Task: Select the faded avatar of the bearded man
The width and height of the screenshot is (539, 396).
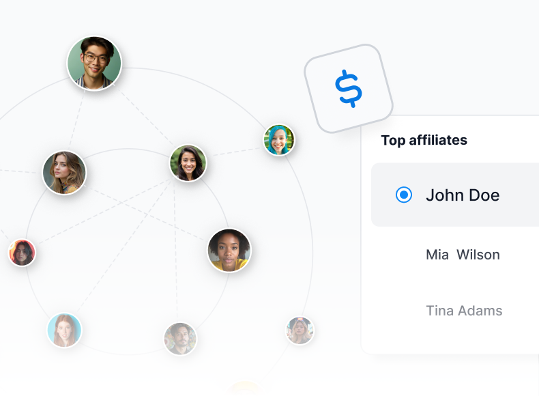Action: (180, 339)
